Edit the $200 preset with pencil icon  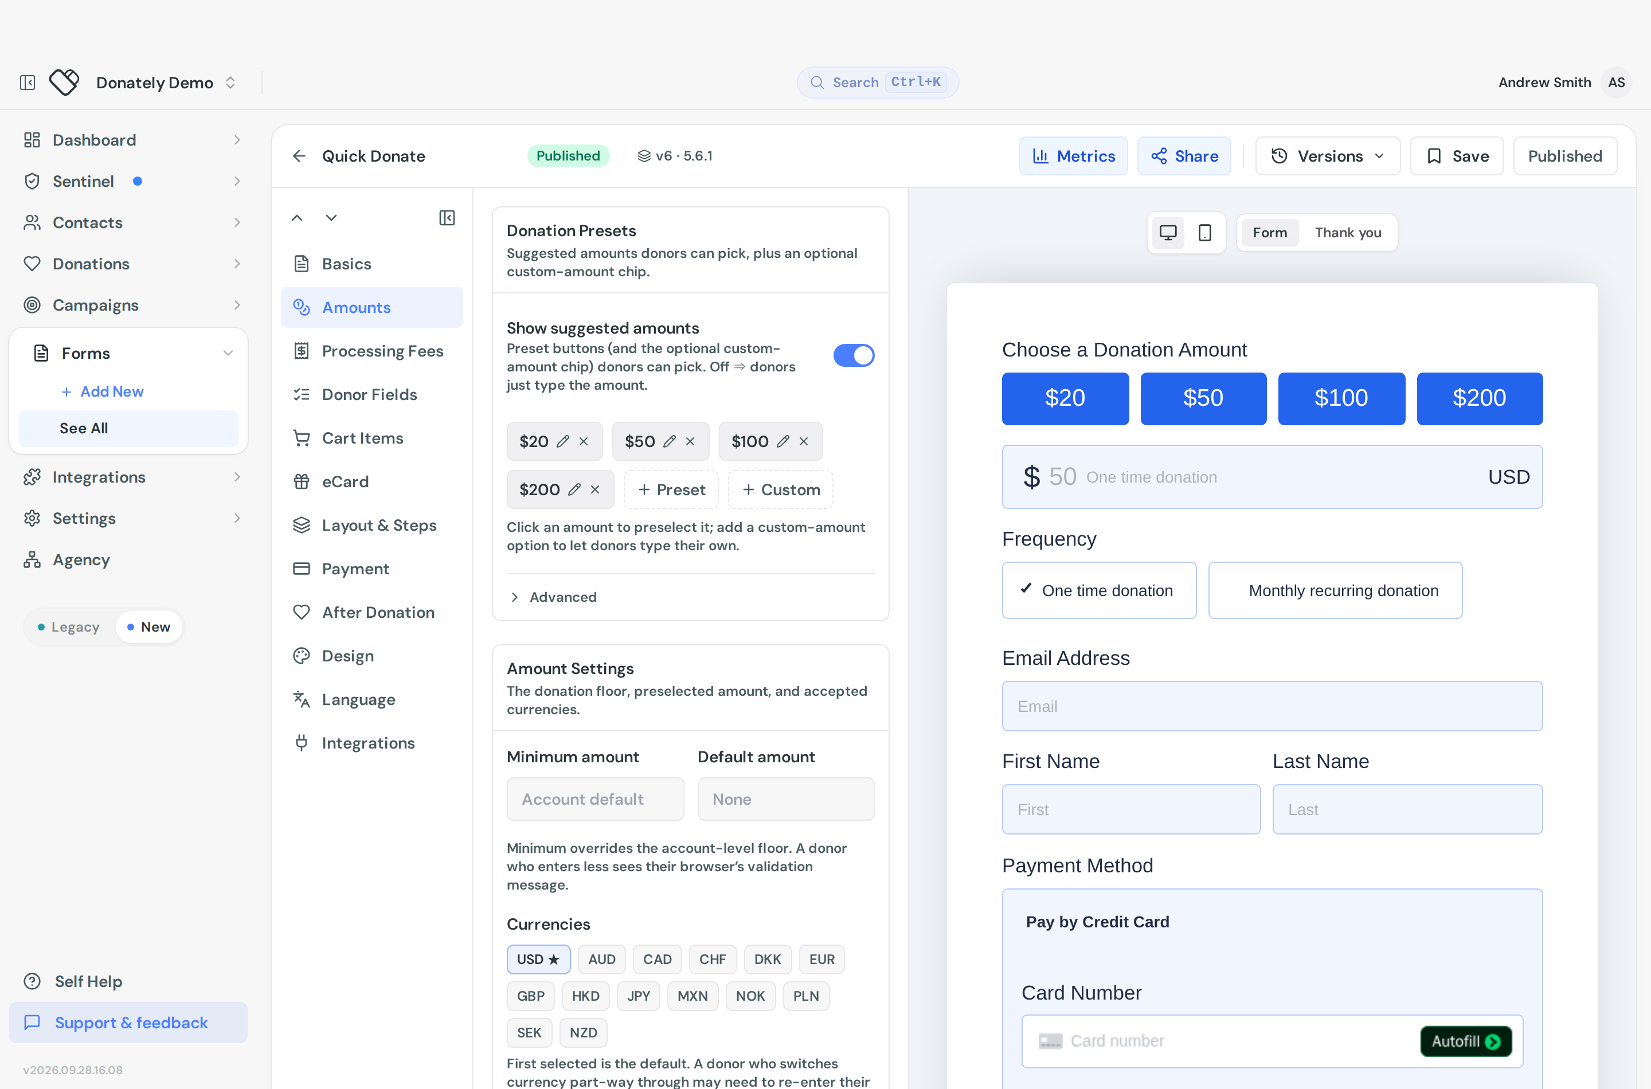(574, 489)
